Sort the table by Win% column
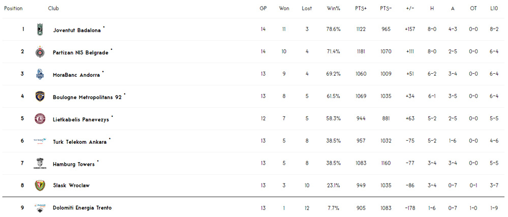Screen dimensions: 508x217 (x=334, y=9)
